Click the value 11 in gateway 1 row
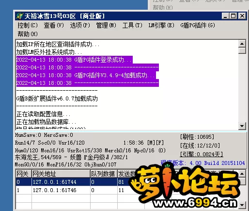Screen dimensions: 249x211 coord(121,190)
